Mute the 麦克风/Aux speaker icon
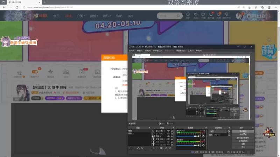280x157 pixels. (x=199, y=136)
